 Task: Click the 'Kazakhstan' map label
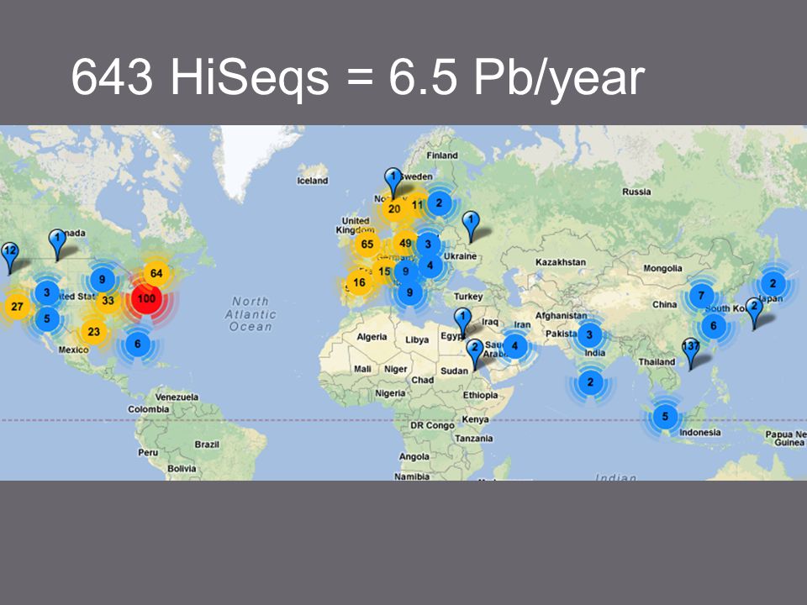(x=561, y=262)
